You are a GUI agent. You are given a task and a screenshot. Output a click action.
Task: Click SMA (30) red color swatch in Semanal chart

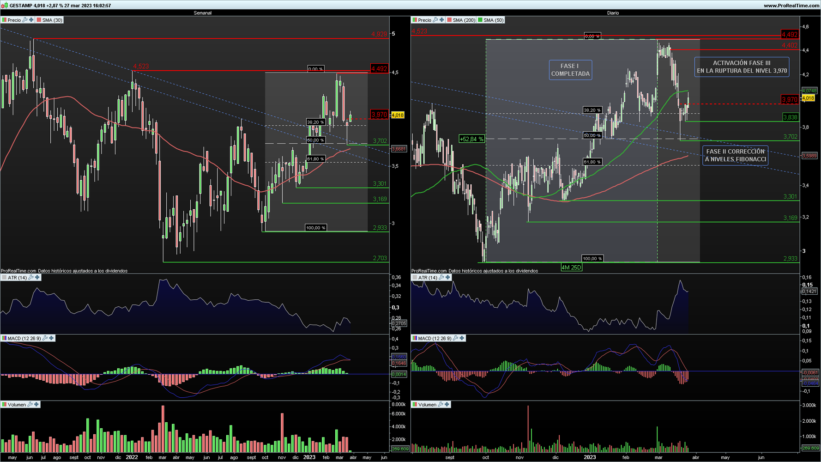pos(39,20)
